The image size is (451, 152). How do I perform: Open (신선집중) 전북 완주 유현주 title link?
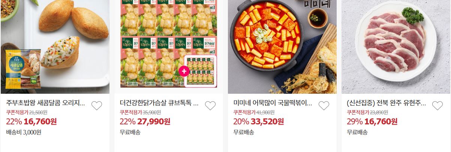(386, 103)
